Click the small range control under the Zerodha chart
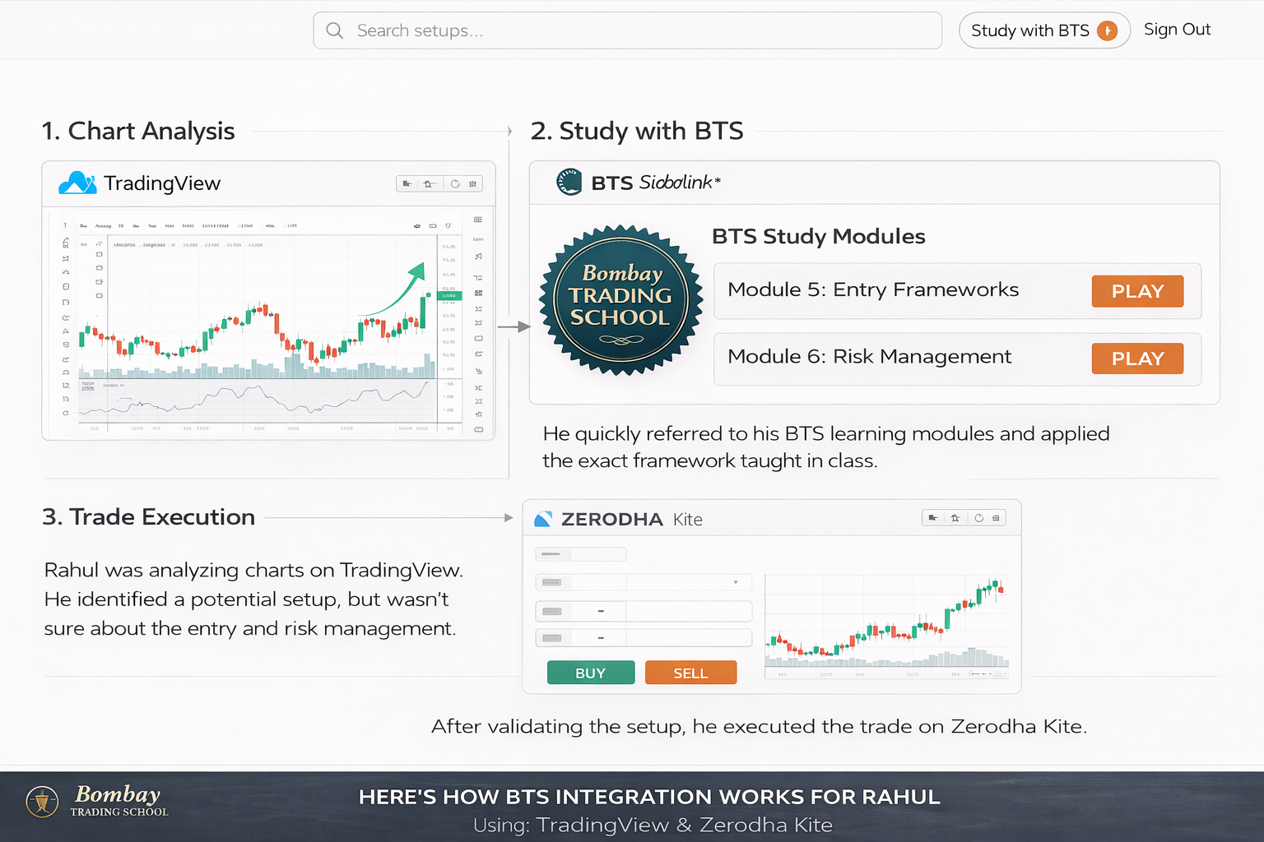Viewport: 1264px width, 842px height. point(987,673)
